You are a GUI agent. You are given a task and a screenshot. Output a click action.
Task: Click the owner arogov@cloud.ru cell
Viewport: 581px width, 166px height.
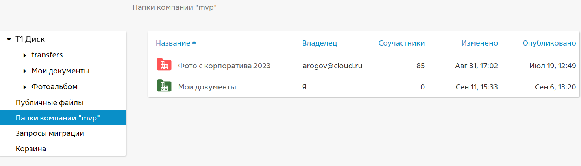click(x=333, y=66)
